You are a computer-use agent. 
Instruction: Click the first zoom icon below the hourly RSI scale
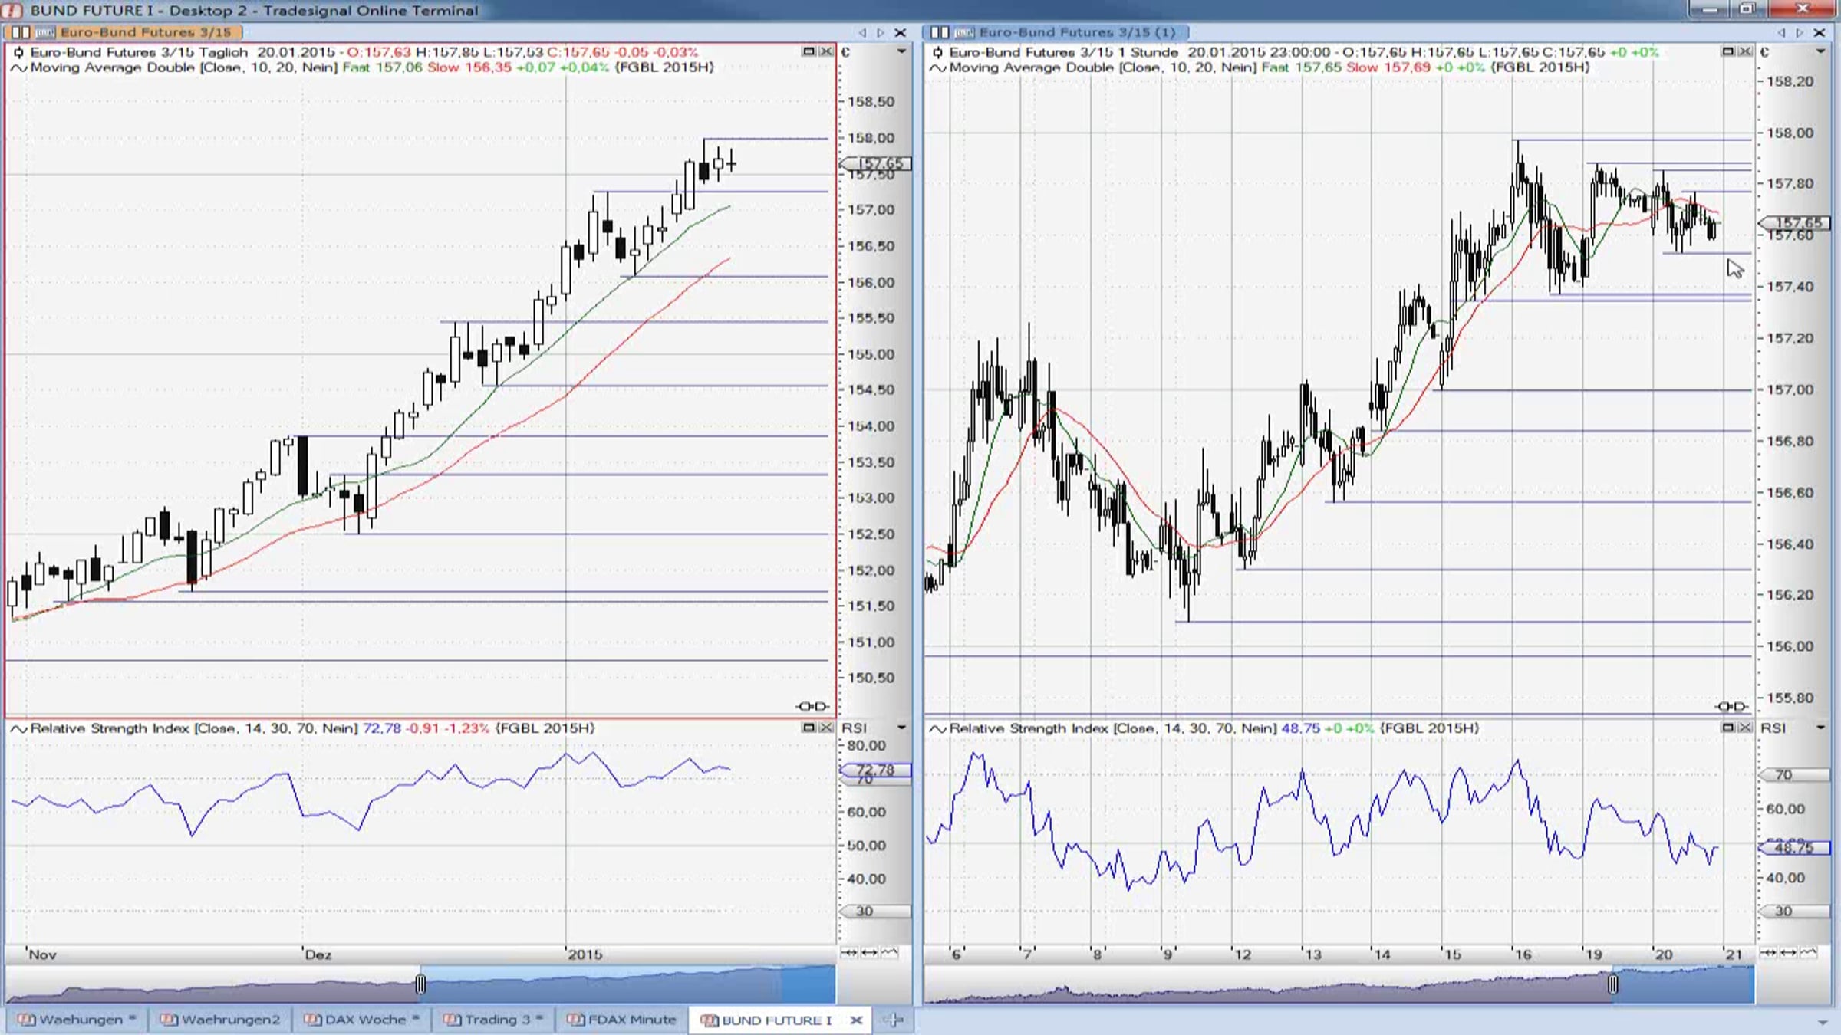pyautogui.click(x=1768, y=953)
